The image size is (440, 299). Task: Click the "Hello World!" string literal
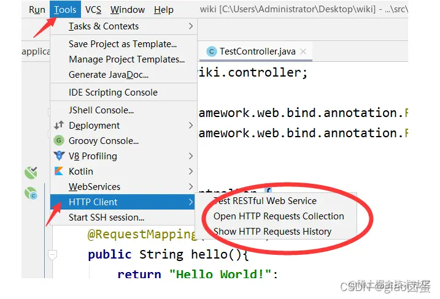pyautogui.click(x=220, y=273)
